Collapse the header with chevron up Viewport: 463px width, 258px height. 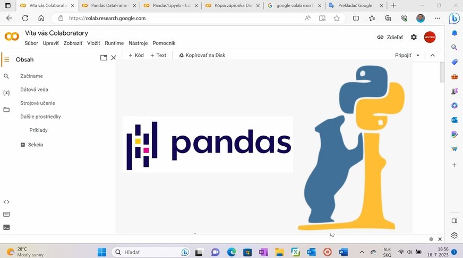(433, 55)
